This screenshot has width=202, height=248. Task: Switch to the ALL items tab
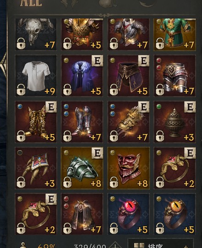(x=31, y=3)
